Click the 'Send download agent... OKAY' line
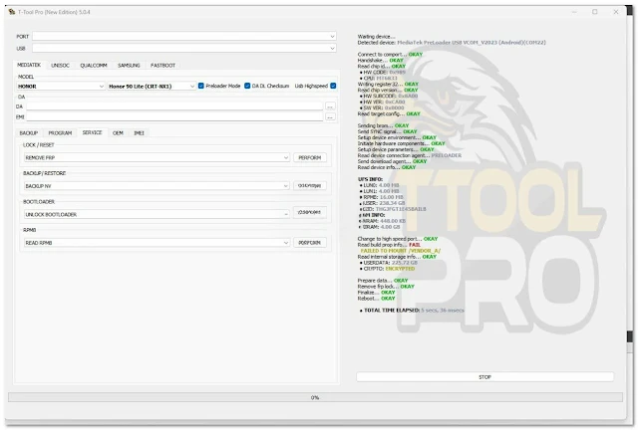The height and width of the screenshot is (430, 638). pos(392,161)
